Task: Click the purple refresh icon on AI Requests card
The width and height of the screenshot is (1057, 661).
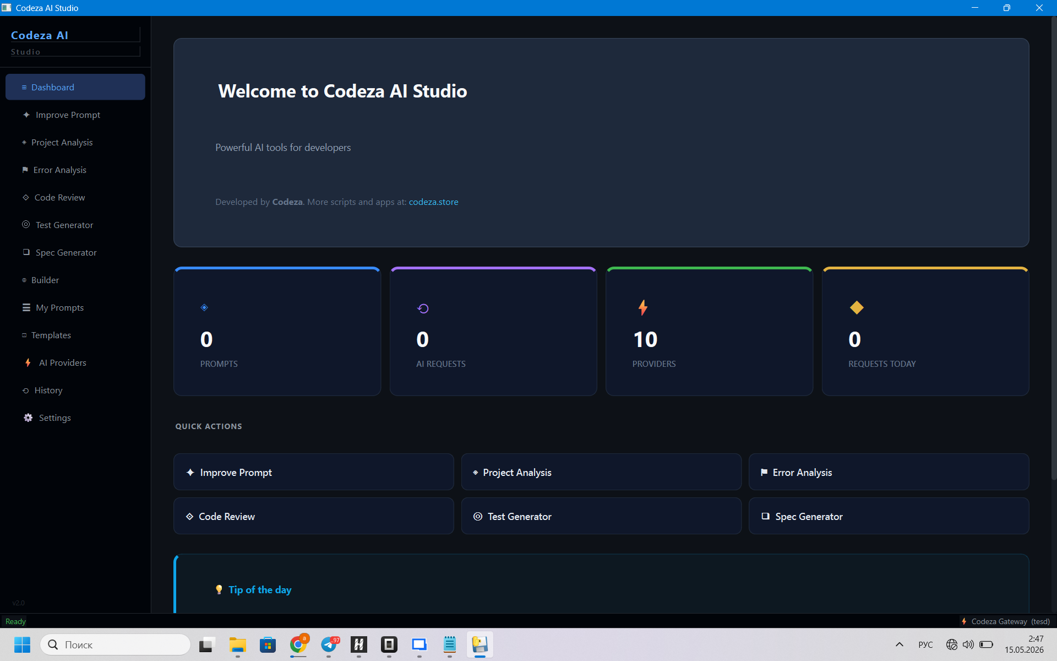Action: pyautogui.click(x=423, y=308)
